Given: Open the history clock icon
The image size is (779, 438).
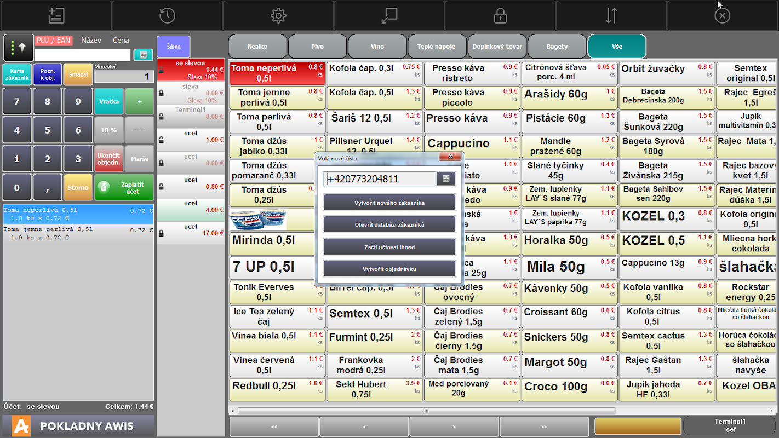Looking at the screenshot, I should (167, 15).
